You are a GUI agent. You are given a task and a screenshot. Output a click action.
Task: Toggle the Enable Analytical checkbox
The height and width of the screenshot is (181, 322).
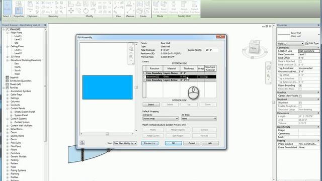[x=300, y=106]
